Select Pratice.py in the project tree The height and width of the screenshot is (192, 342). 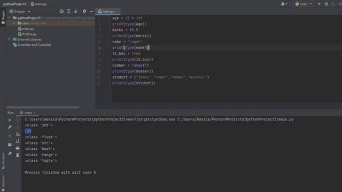(x=29, y=34)
